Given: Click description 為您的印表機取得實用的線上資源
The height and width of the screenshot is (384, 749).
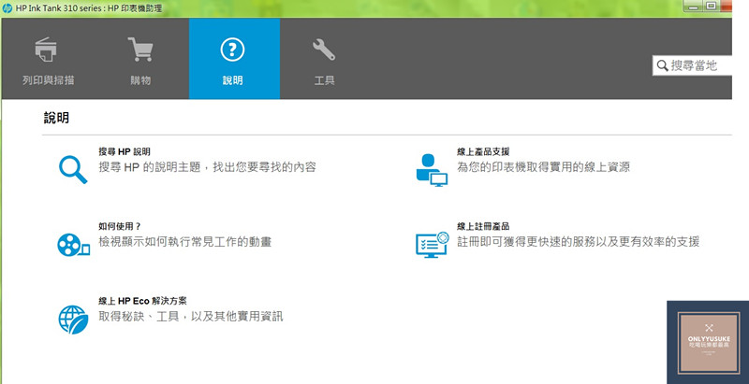Looking at the screenshot, I should point(543,167).
